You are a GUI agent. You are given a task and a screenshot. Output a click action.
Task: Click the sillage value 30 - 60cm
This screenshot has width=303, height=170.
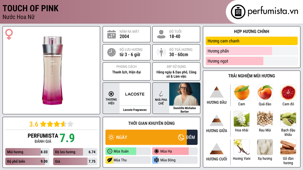(178, 55)
